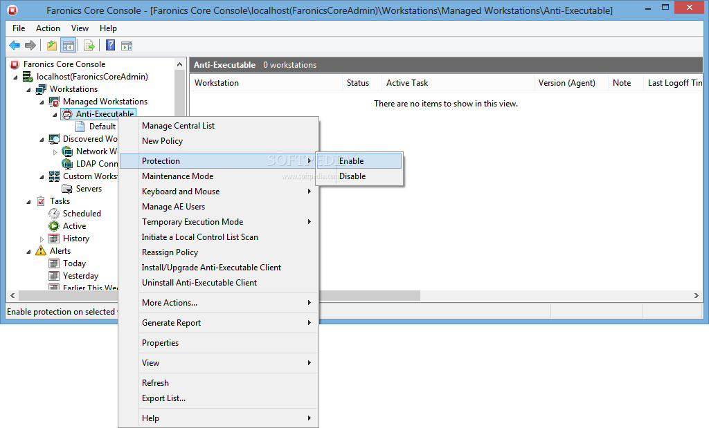Screen dimensions: 709x428
Task: Collapse the Tasks tree node
Action: tap(29, 202)
